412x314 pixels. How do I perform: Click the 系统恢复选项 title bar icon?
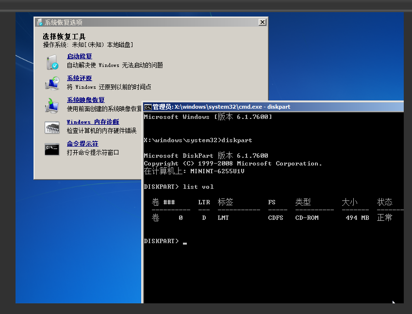40,22
